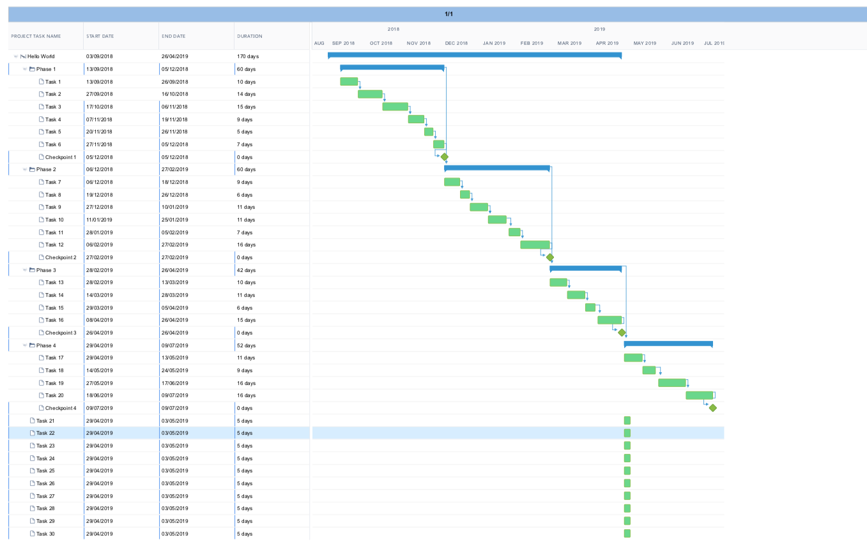
Task: Click the Project Task Name column header
Action: (36, 36)
